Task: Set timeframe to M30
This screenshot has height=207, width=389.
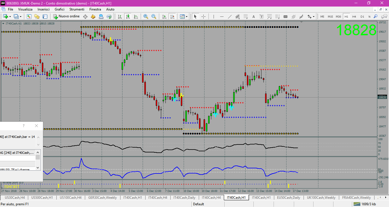Action: coord(338,16)
